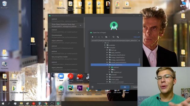190x106 pixels.
Task: Open the Windows Start menu
Action: (x=3, y=103)
